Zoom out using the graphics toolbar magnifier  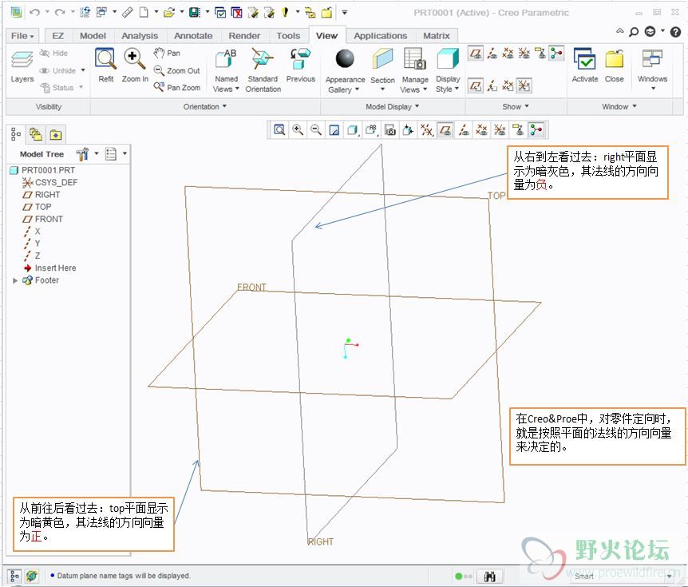pos(316,130)
